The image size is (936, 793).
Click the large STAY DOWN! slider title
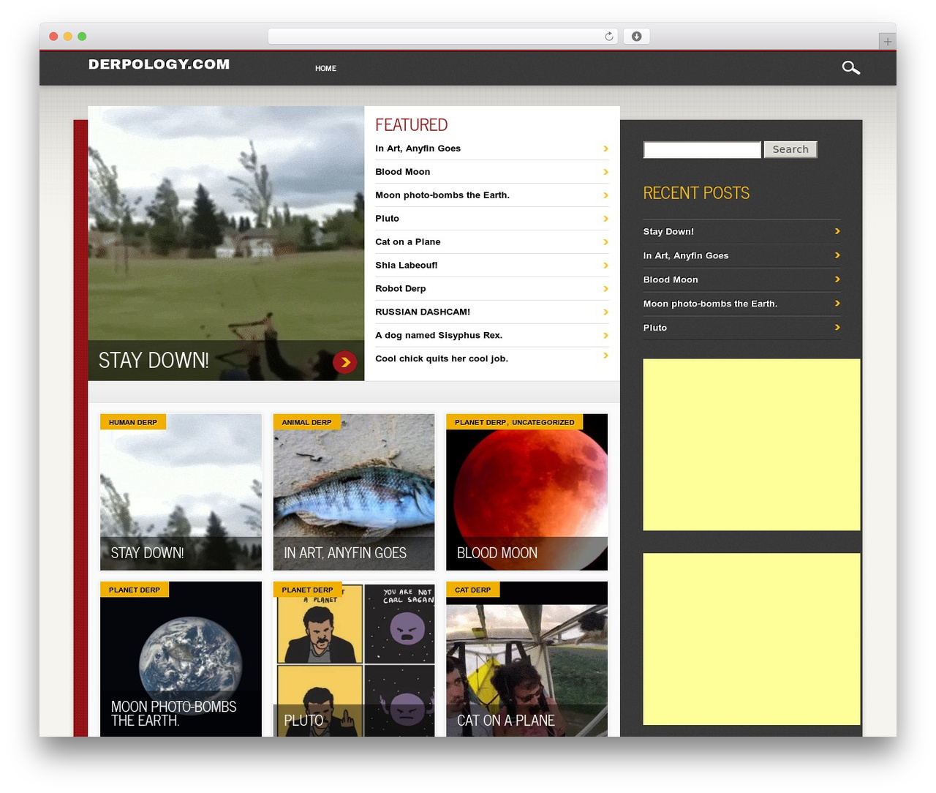coord(154,361)
